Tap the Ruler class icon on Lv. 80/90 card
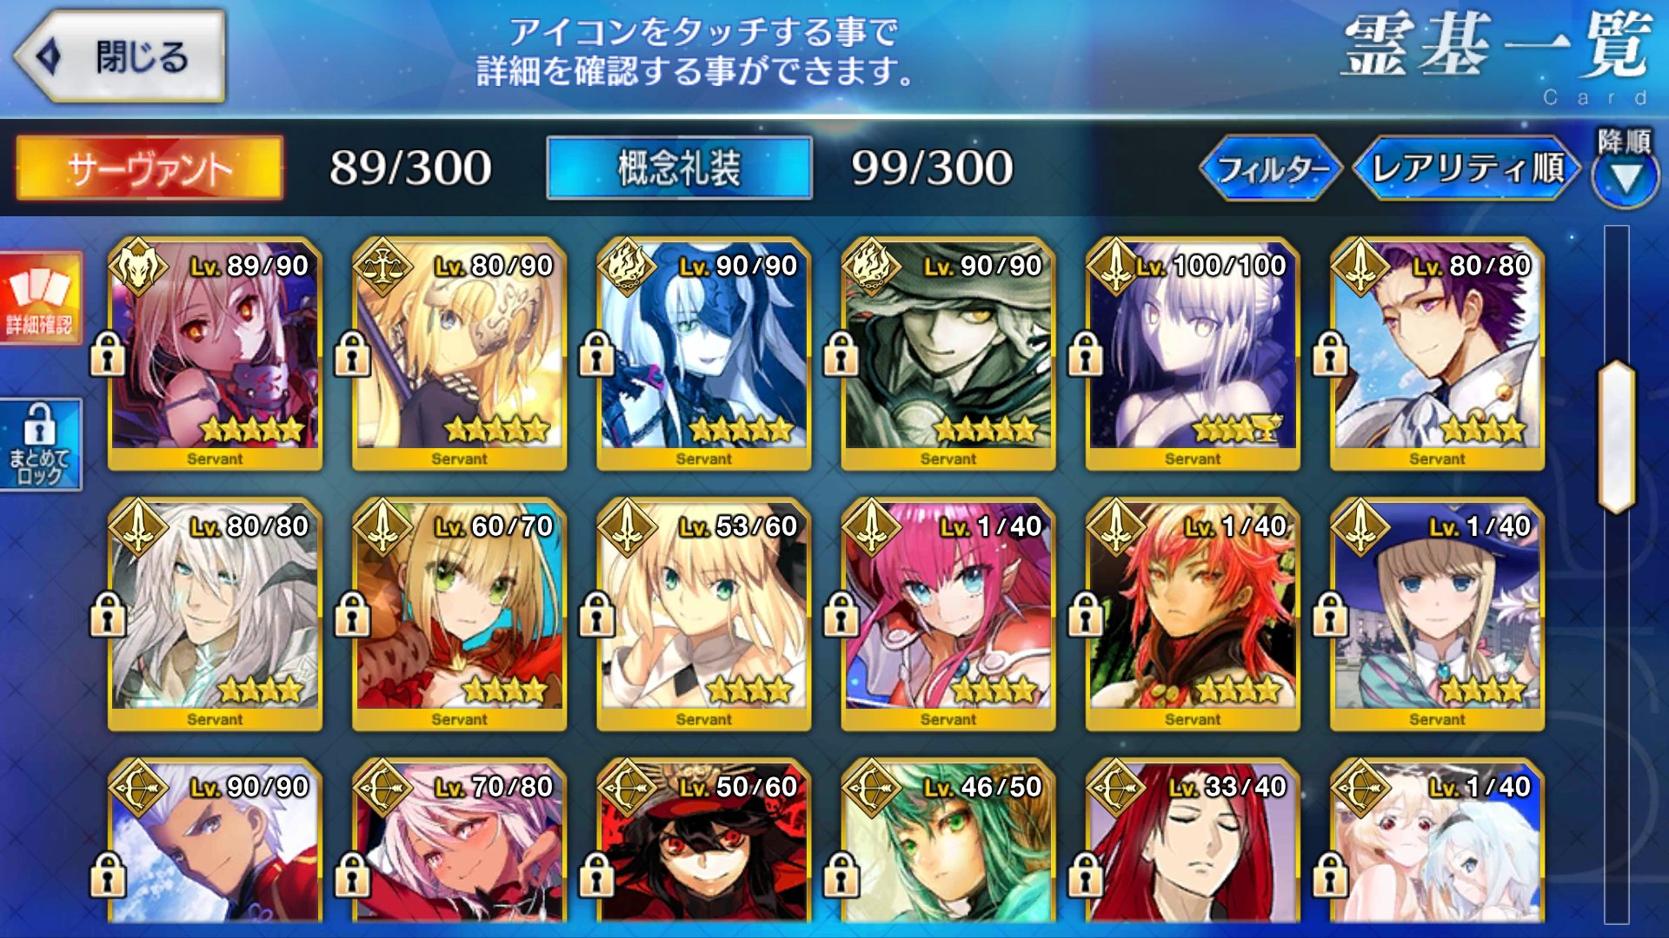Screen dimensions: 1669x938 click(382, 267)
